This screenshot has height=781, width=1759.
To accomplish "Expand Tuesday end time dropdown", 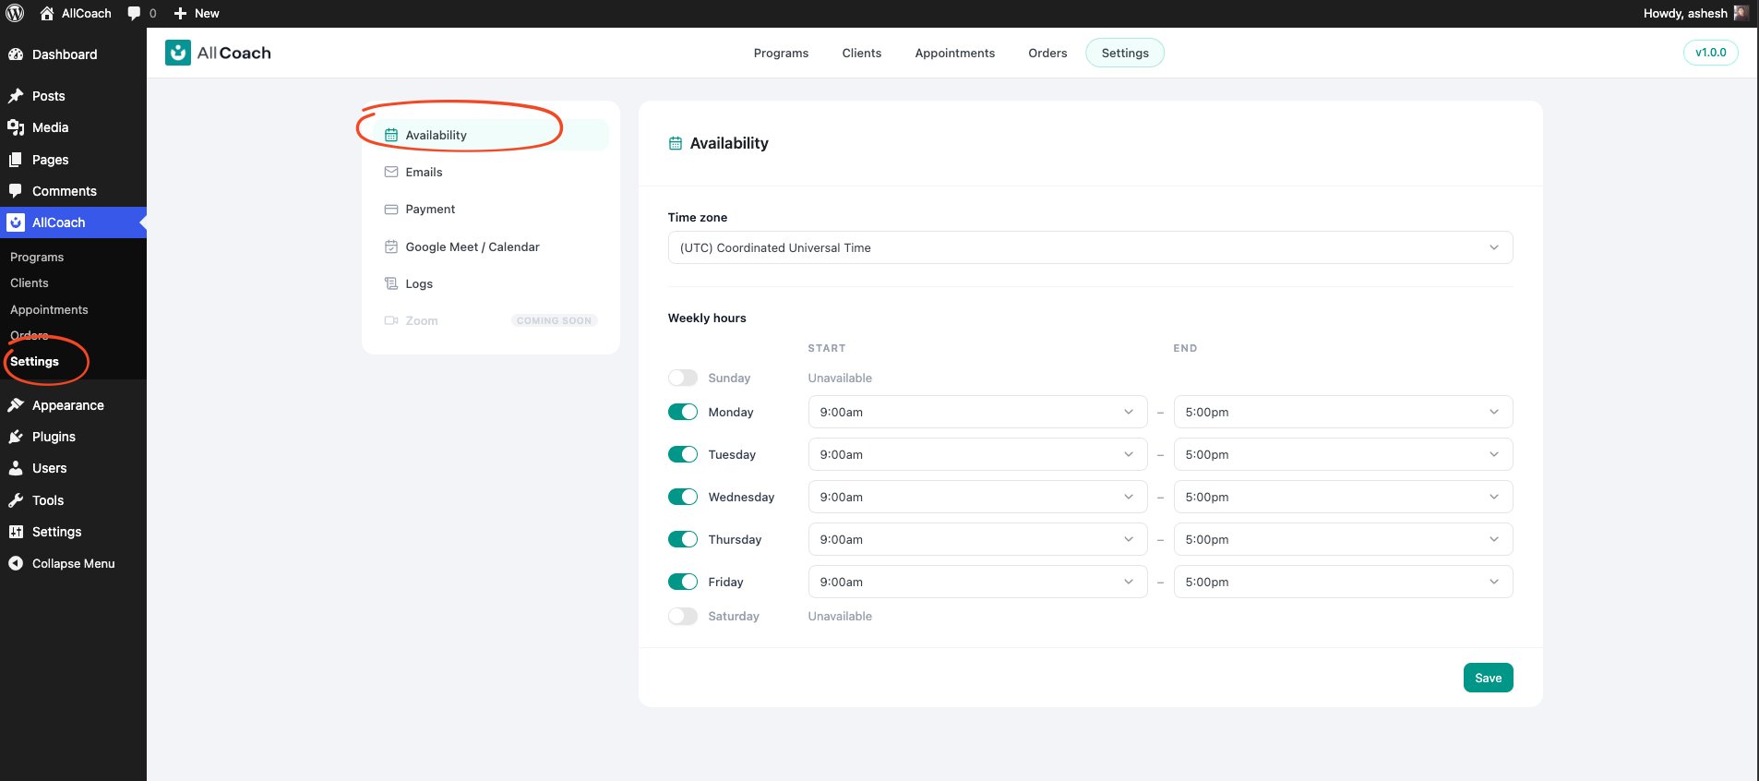I will [x=1343, y=454].
